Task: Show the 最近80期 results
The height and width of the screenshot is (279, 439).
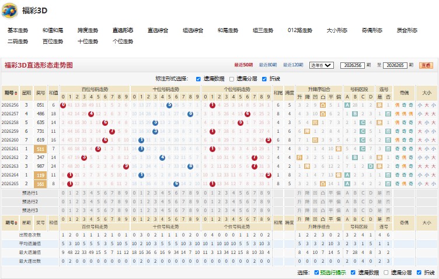Action: 268,65
